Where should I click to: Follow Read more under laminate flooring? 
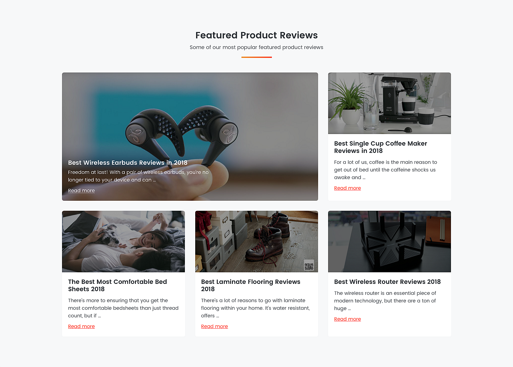(x=214, y=326)
